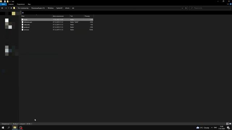
Task: Change the ENG input language
Action: click(215, 127)
